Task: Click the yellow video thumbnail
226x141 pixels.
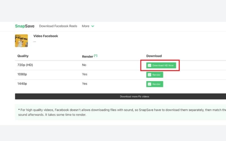Action: pyautogui.click(x=21, y=41)
